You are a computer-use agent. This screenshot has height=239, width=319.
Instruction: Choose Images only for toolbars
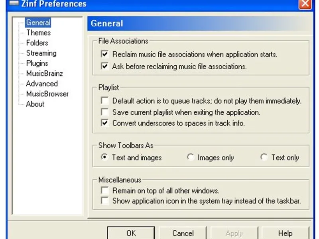[191, 157]
